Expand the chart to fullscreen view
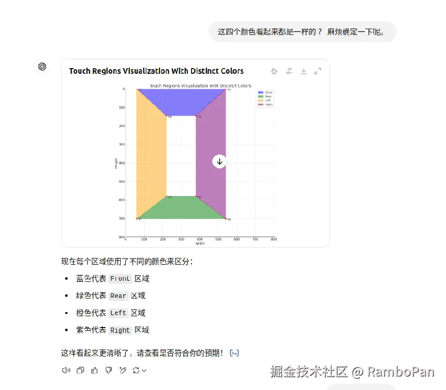The height and width of the screenshot is (390, 446). [x=318, y=71]
